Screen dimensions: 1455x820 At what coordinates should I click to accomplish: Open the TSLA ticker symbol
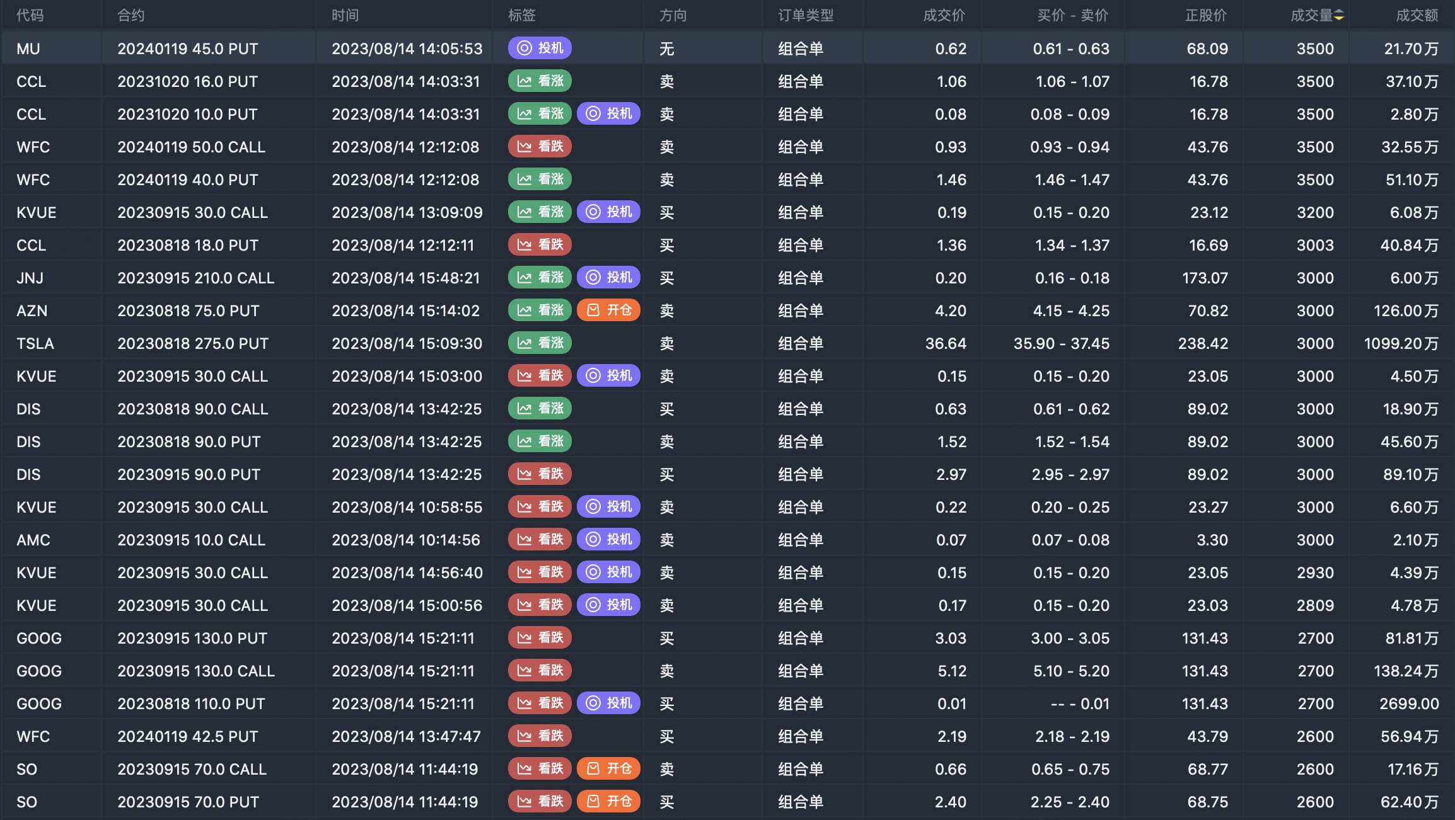pyautogui.click(x=35, y=343)
